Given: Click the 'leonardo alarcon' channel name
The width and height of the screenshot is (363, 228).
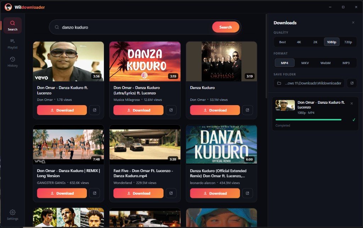Looking at the screenshot, I should (x=202, y=183).
